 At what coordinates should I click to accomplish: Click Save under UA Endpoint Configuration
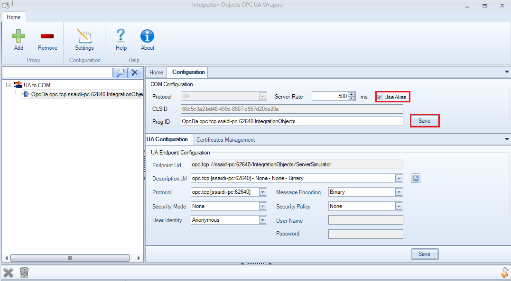(424, 254)
